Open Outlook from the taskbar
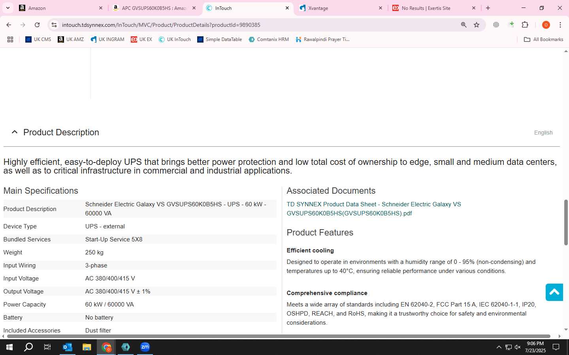The width and height of the screenshot is (569, 355). point(68,347)
